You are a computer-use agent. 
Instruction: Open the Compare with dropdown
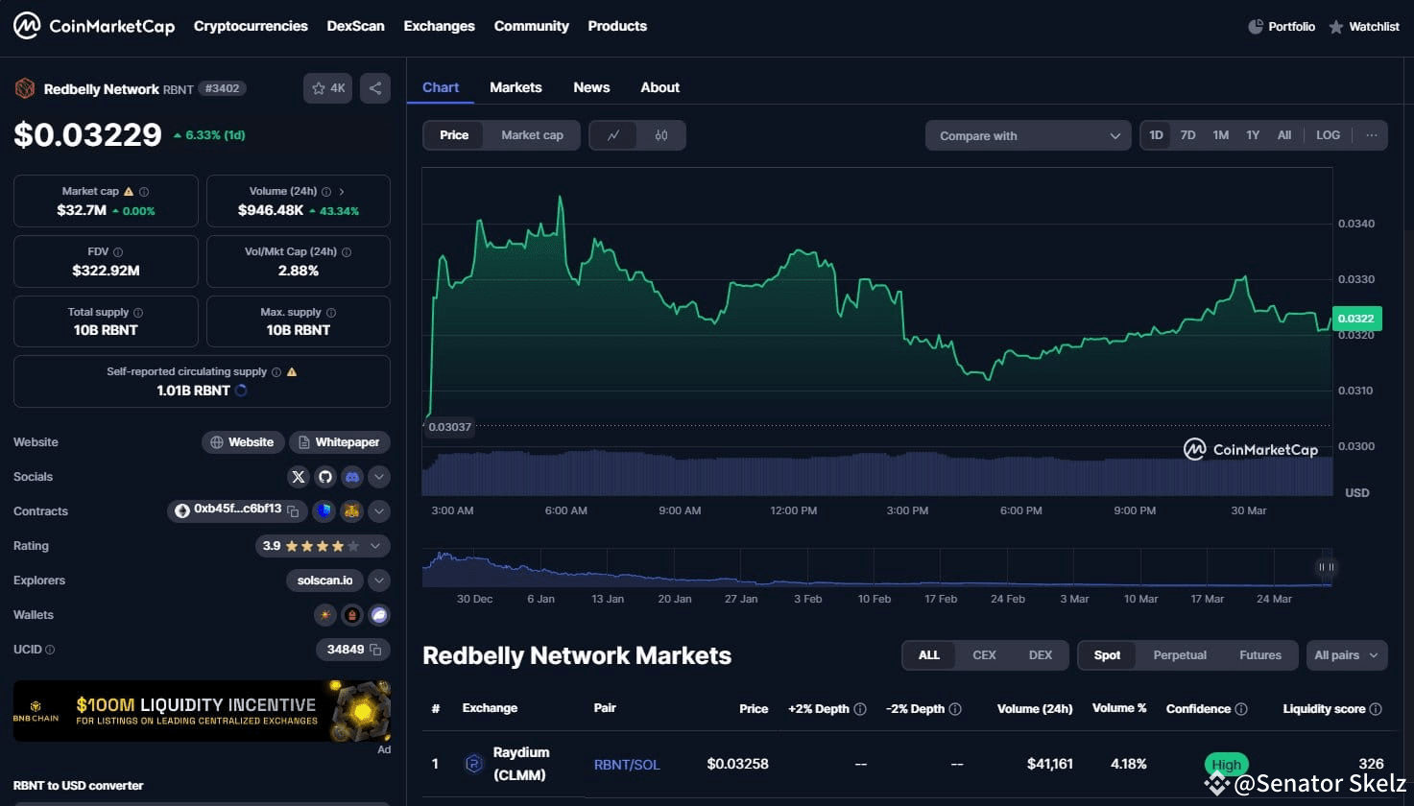point(1027,135)
